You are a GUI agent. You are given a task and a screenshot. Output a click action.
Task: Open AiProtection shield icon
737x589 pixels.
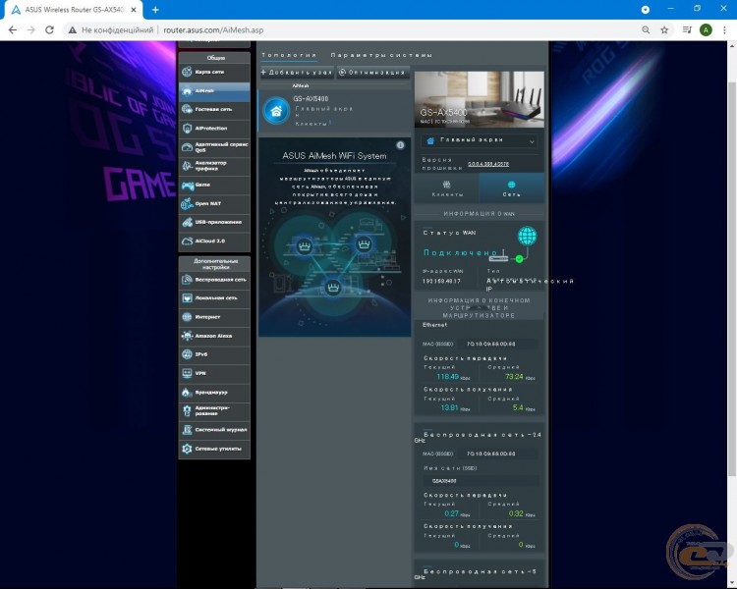[187, 129]
